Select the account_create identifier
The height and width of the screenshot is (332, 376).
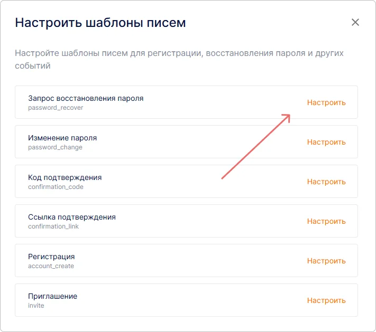[x=51, y=266]
